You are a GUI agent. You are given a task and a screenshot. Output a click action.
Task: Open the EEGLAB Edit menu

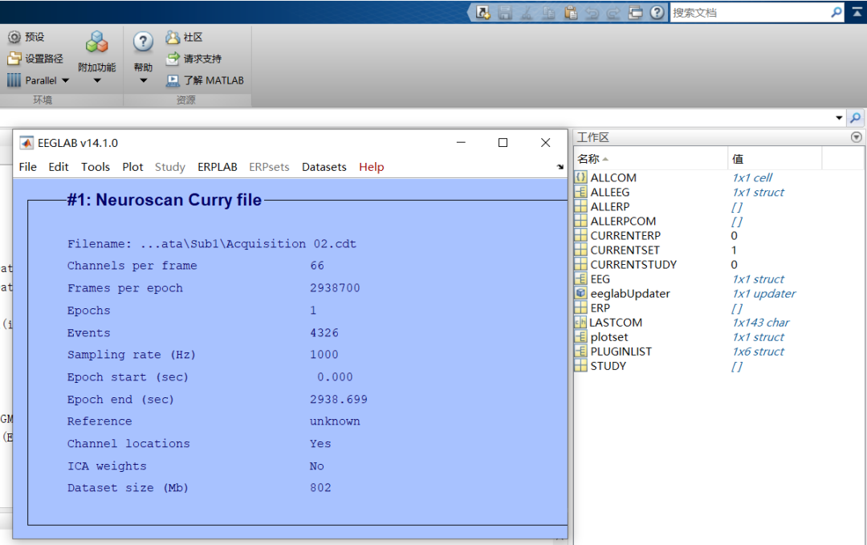(58, 167)
